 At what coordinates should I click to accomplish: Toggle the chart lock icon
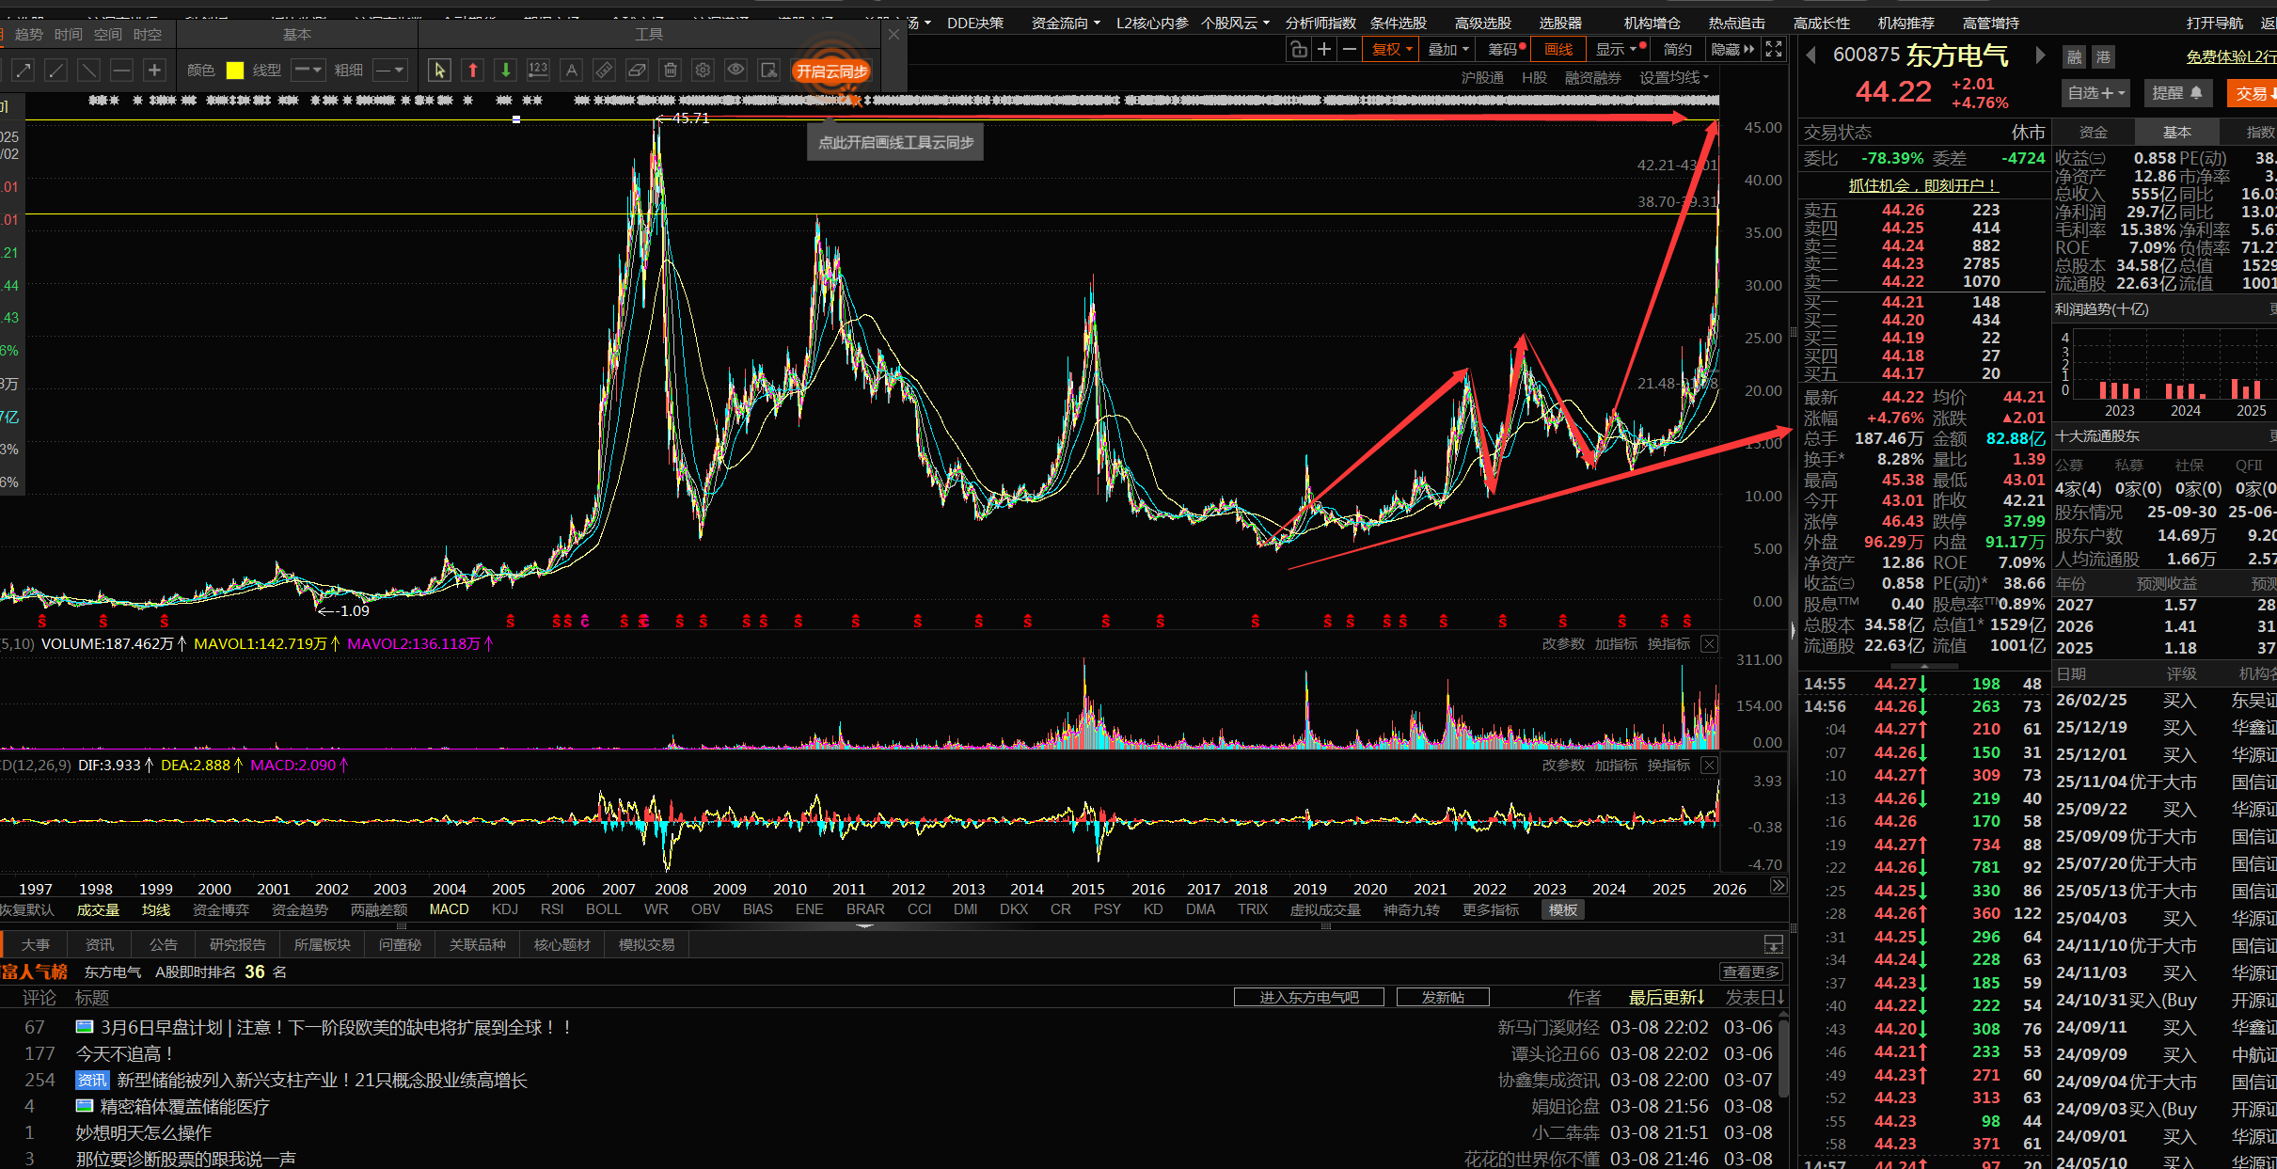click(1299, 49)
